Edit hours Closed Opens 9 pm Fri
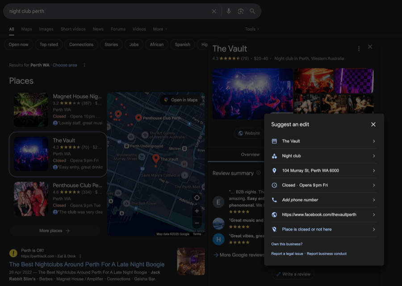This screenshot has width=402, height=286. click(x=324, y=185)
